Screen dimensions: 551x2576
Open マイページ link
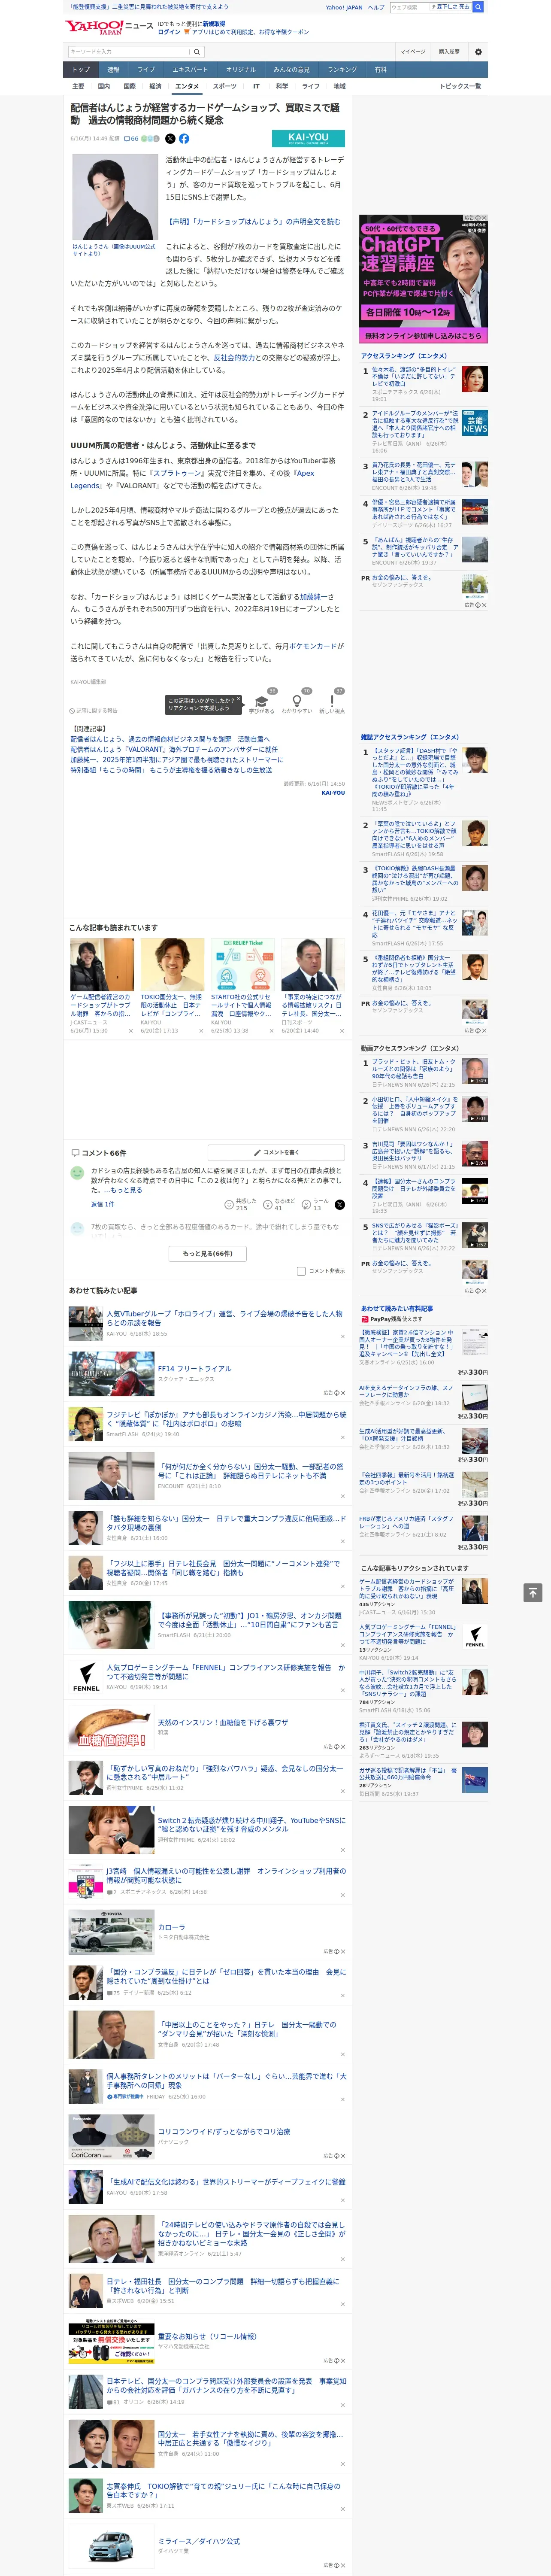click(x=412, y=52)
